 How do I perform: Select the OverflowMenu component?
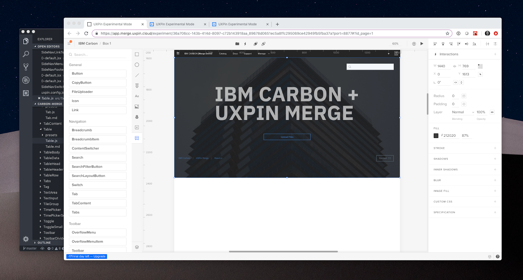pyautogui.click(x=97, y=233)
